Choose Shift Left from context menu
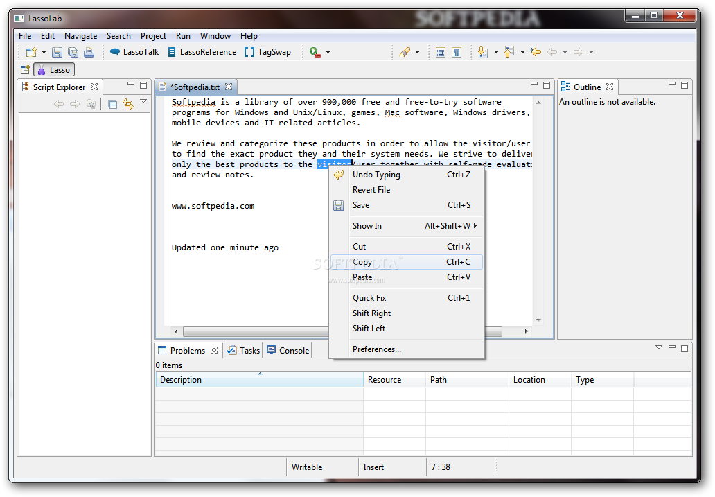This screenshot has width=715, height=497. (407, 329)
